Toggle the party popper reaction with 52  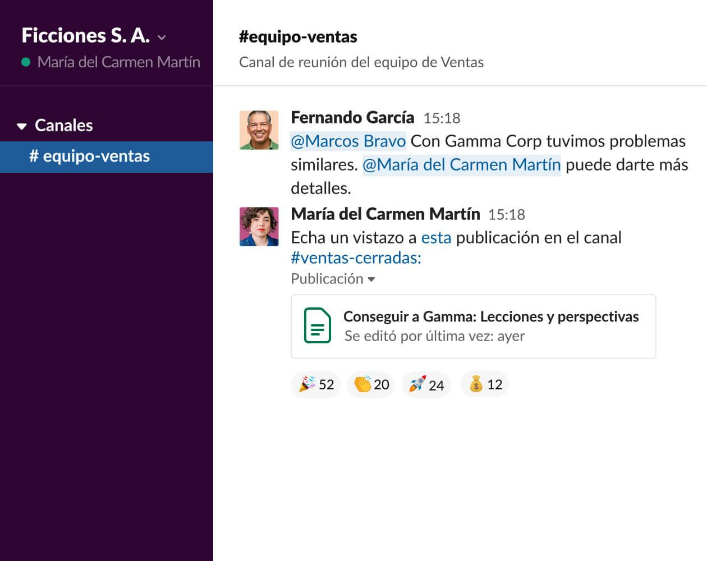click(316, 384)
